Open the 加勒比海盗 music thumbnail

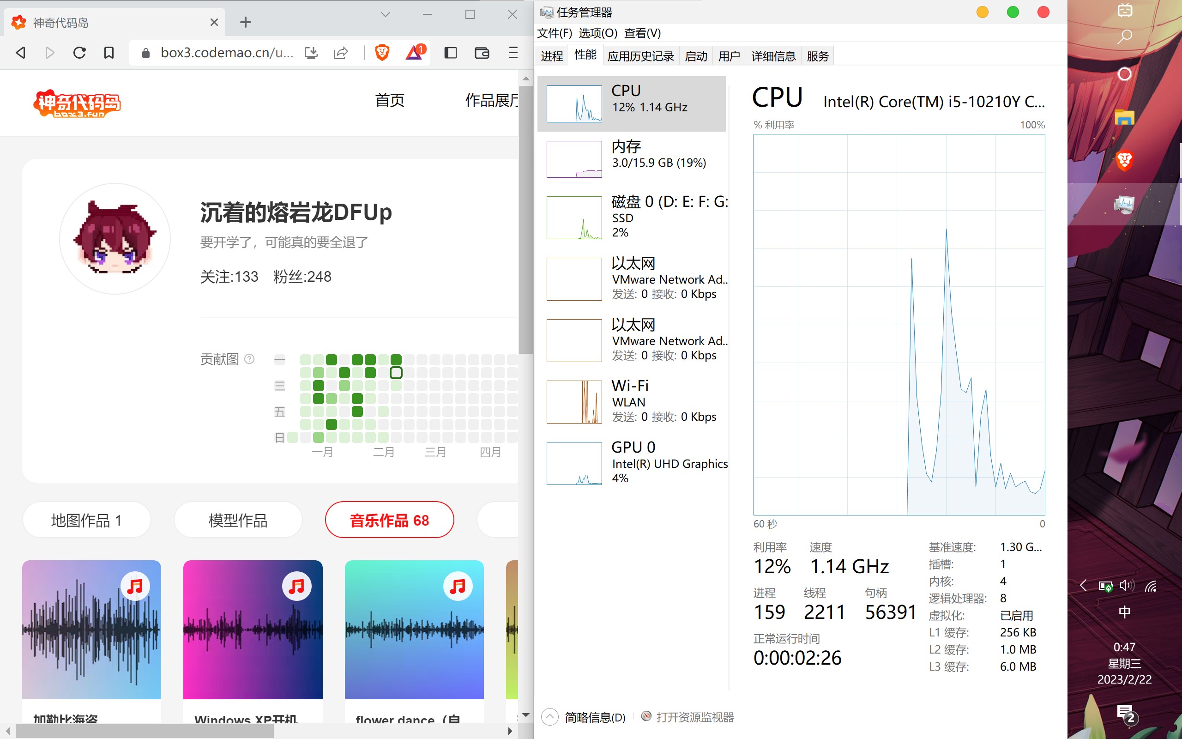91,630
